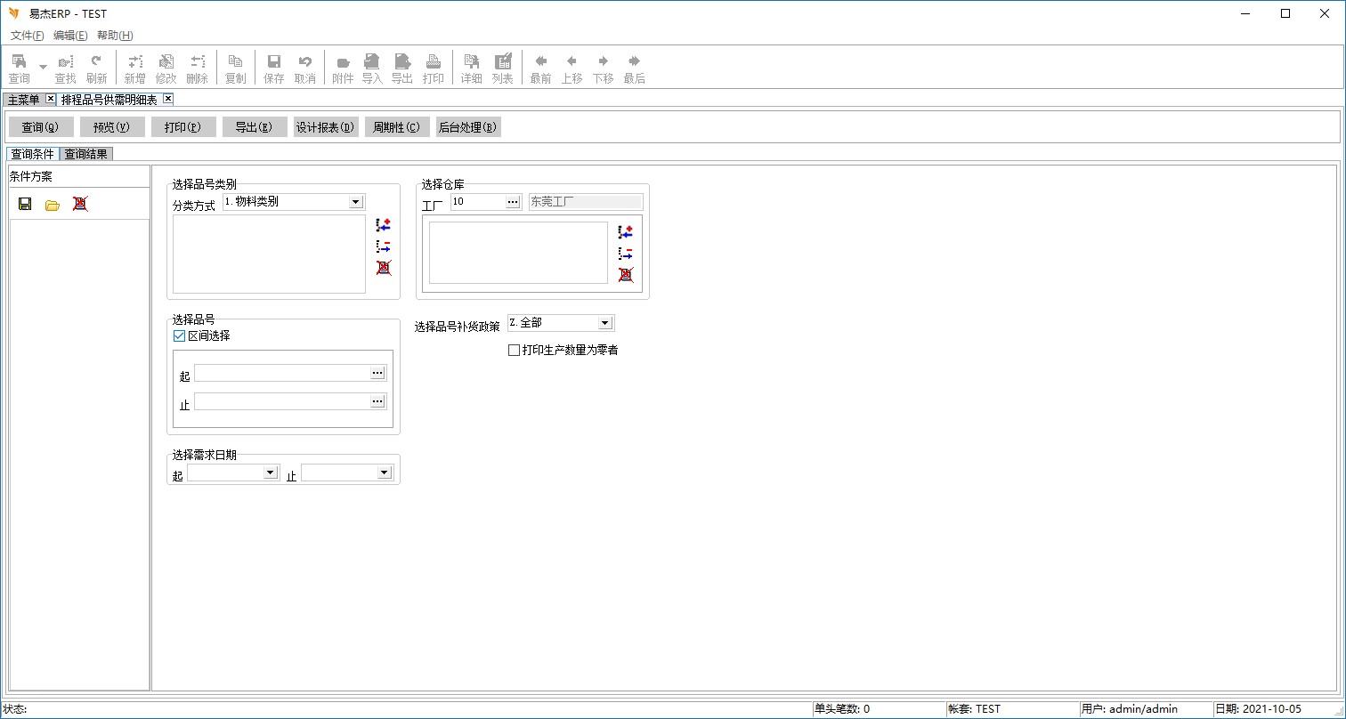1346x719 pixels.
Task: Switch to the 查询结果 tab
Action: coord(86,154)
